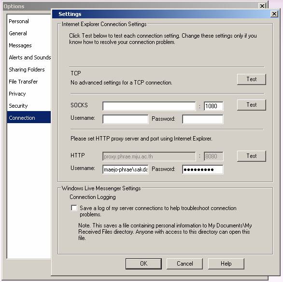Test the TCP connection
This screenshot has width=283, height=282.
252,79
